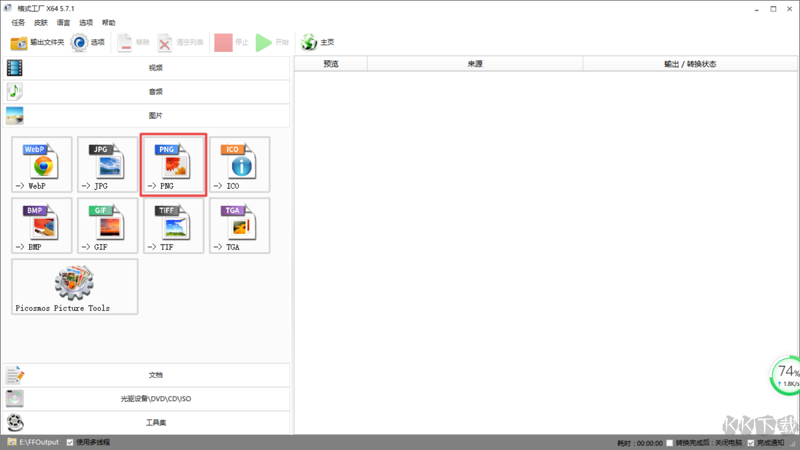
Task: Toggle the 完成通知 checkbox
Action: [751, 443]
